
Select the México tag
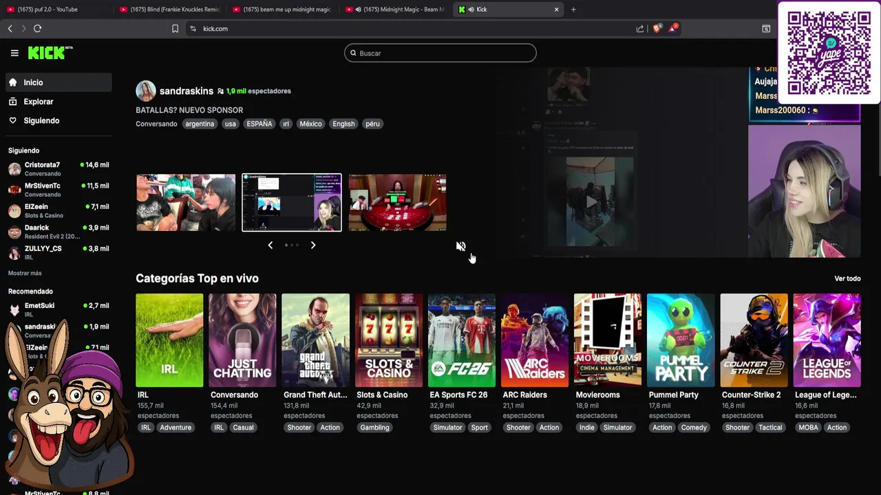[310, 124]
